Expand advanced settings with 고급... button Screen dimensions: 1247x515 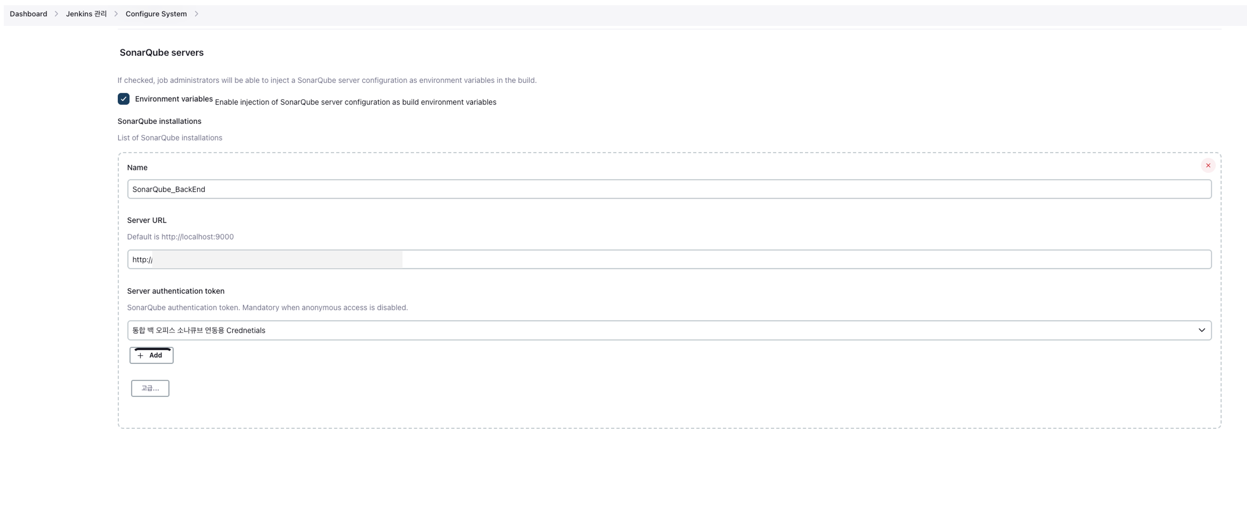pyautogui.click(x=150, y=388)
